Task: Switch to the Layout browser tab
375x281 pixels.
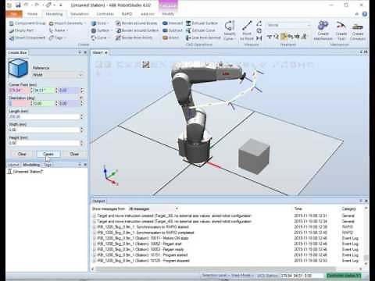Action: coord(13,165)
